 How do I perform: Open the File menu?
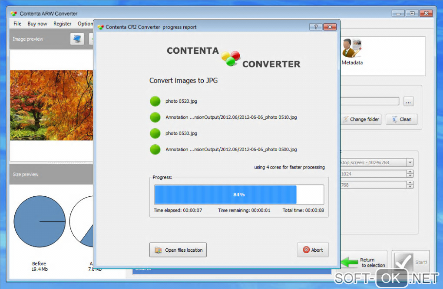click(17, 24)
